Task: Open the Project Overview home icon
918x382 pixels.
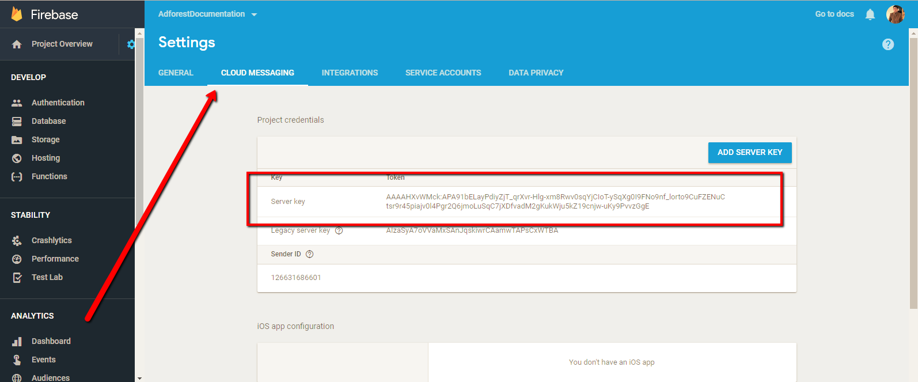Action: 17,44
